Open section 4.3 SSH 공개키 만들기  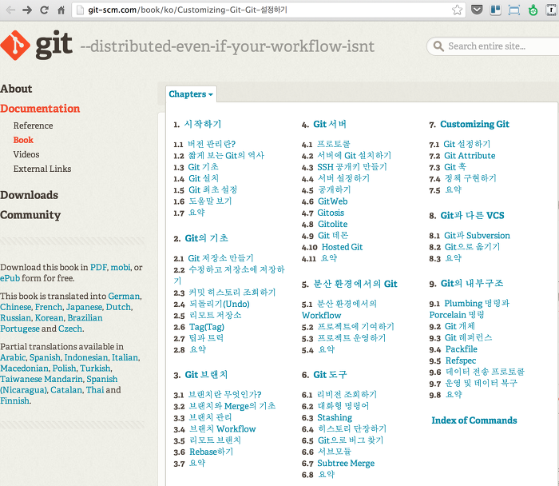tap(352, 167)
